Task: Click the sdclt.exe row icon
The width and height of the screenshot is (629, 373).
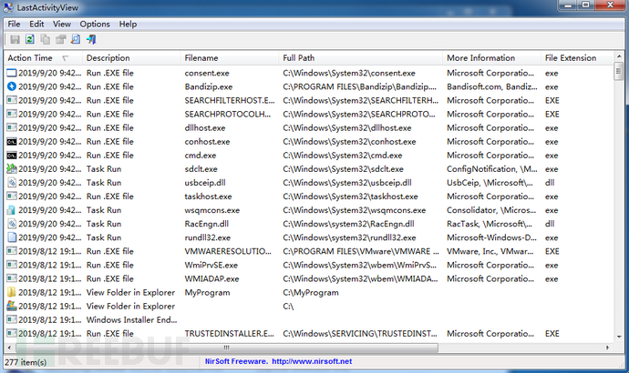Action: coord(12,169)
